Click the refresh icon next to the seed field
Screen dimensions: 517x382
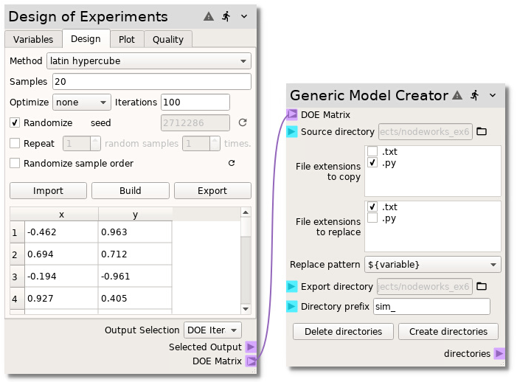242,122
